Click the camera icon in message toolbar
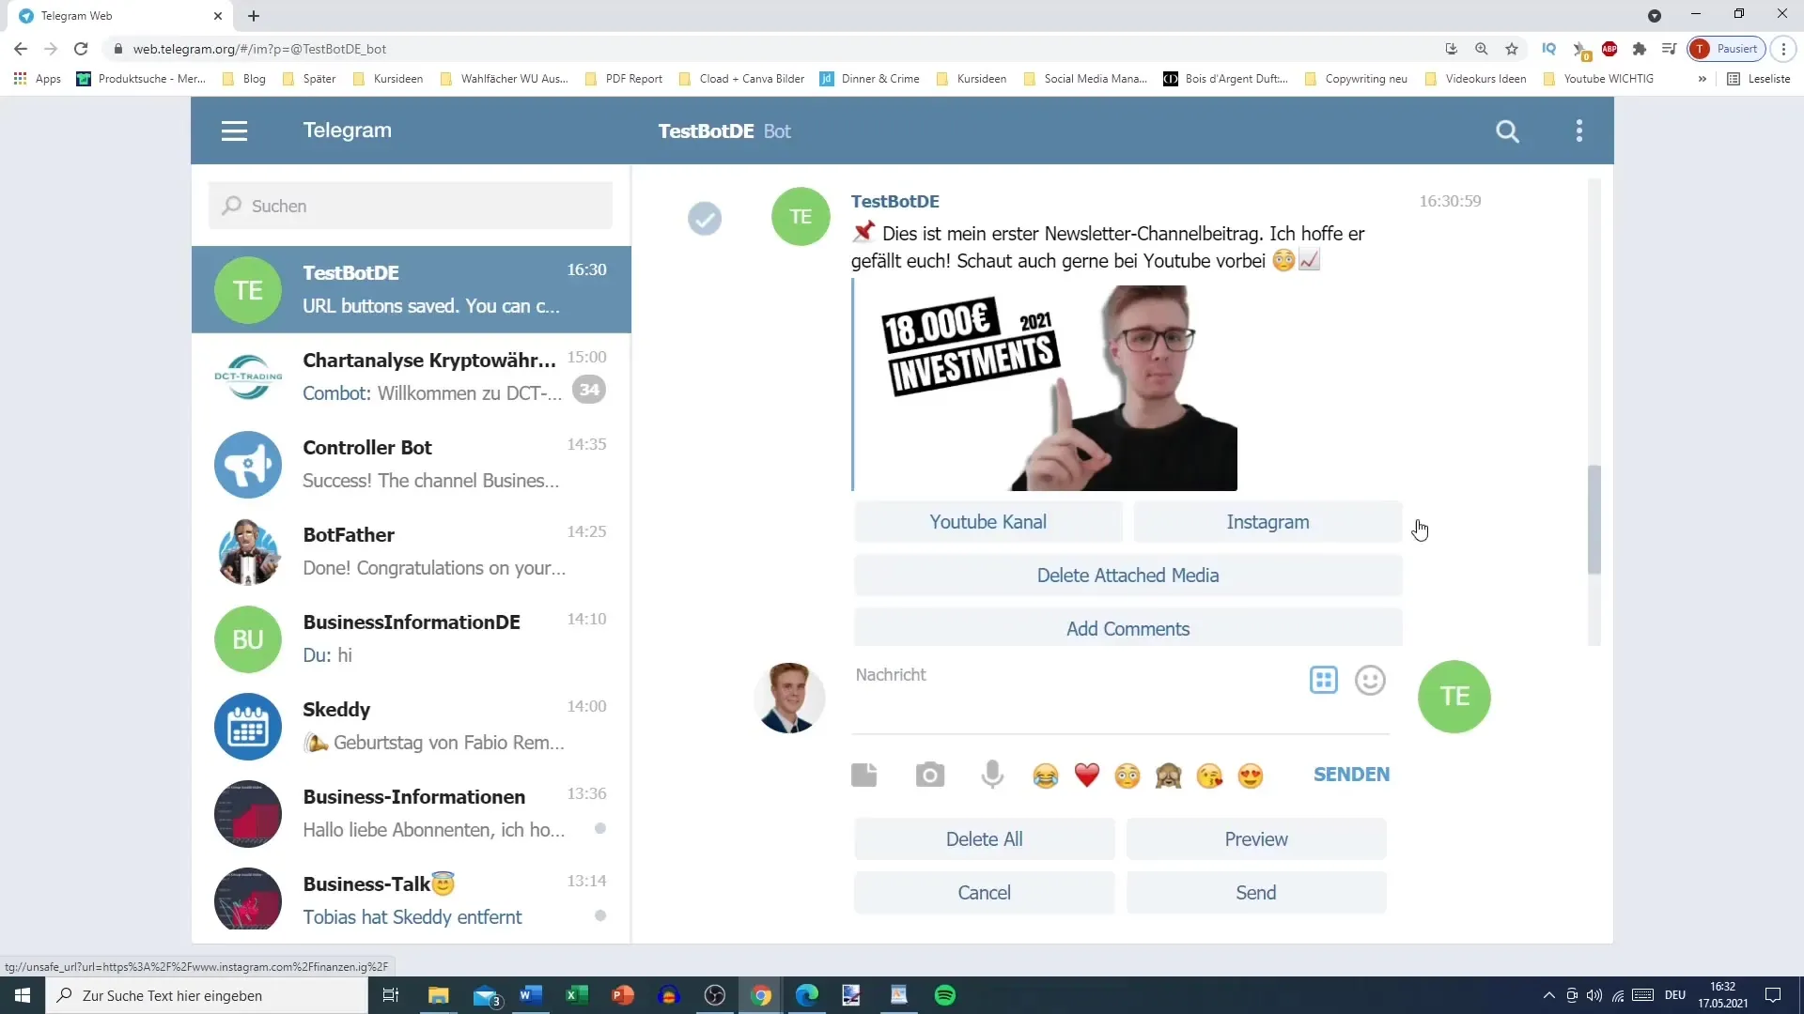The height and width of the screenshot is (1014, 1804). pos(930,774)
